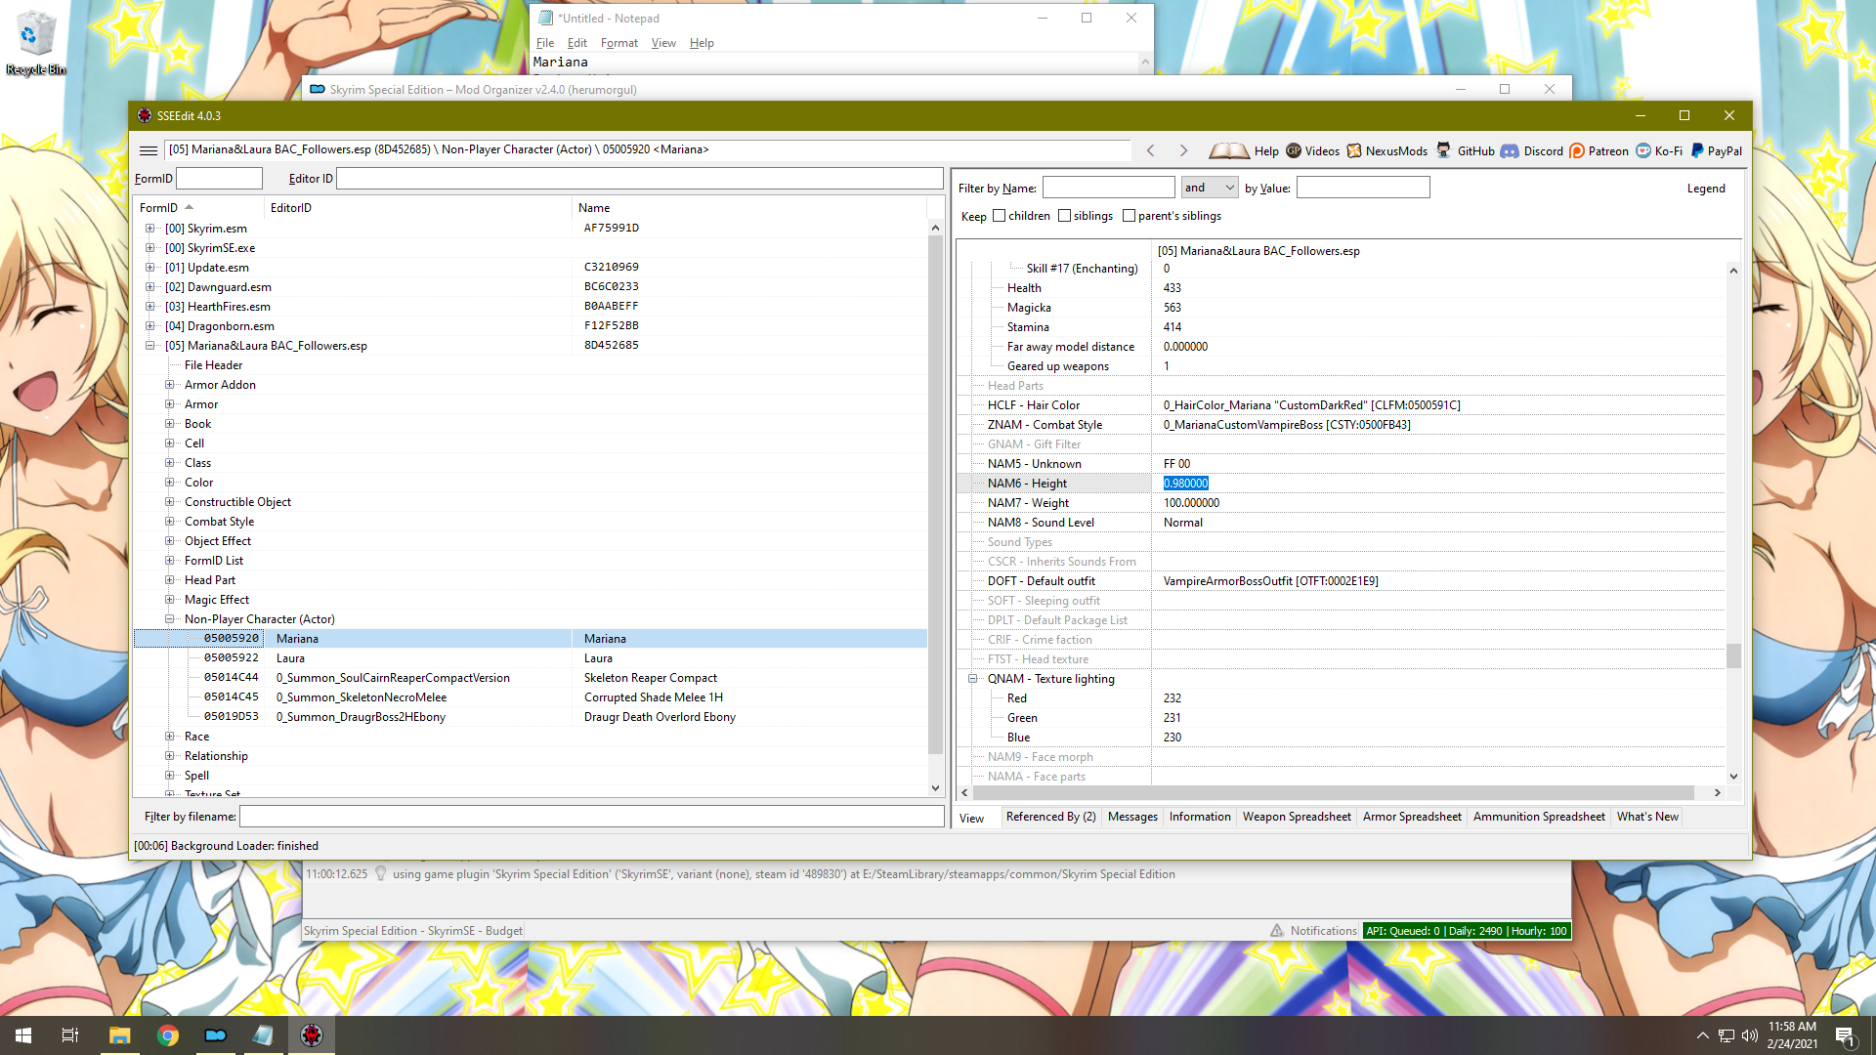This screenshot has height=1055, width=1876.
Task: Go back with the left navigation arrow
Action: [1151, 150]
